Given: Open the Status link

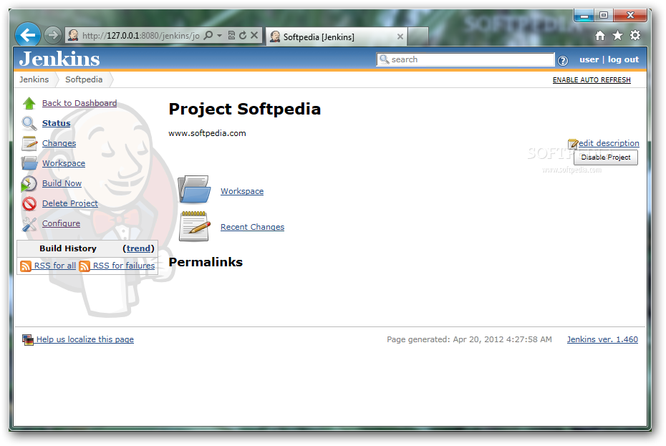Looking at the screenshot, I should coord(56,123).
